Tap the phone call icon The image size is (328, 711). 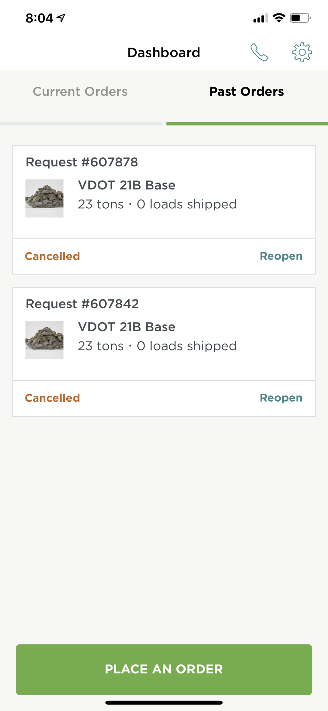coord(259,52)
